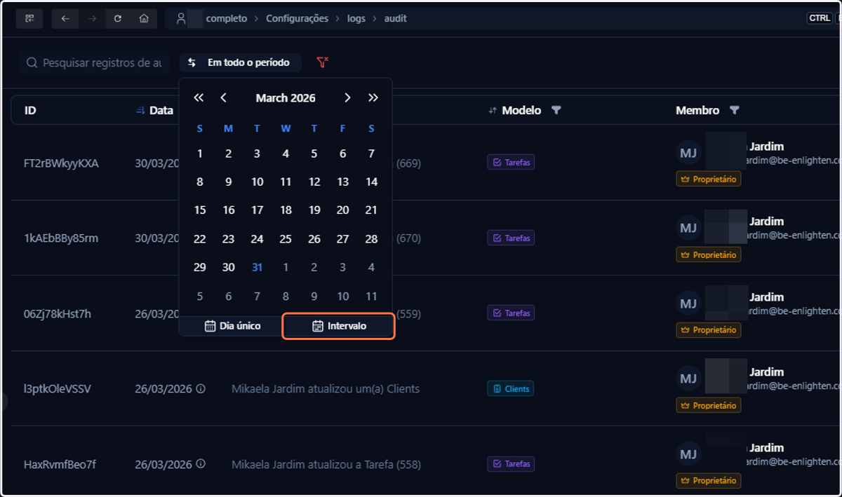The image size is (842, 497).
Task: Open 'audit' in the breadcrumb
Action: pos(395,19)
